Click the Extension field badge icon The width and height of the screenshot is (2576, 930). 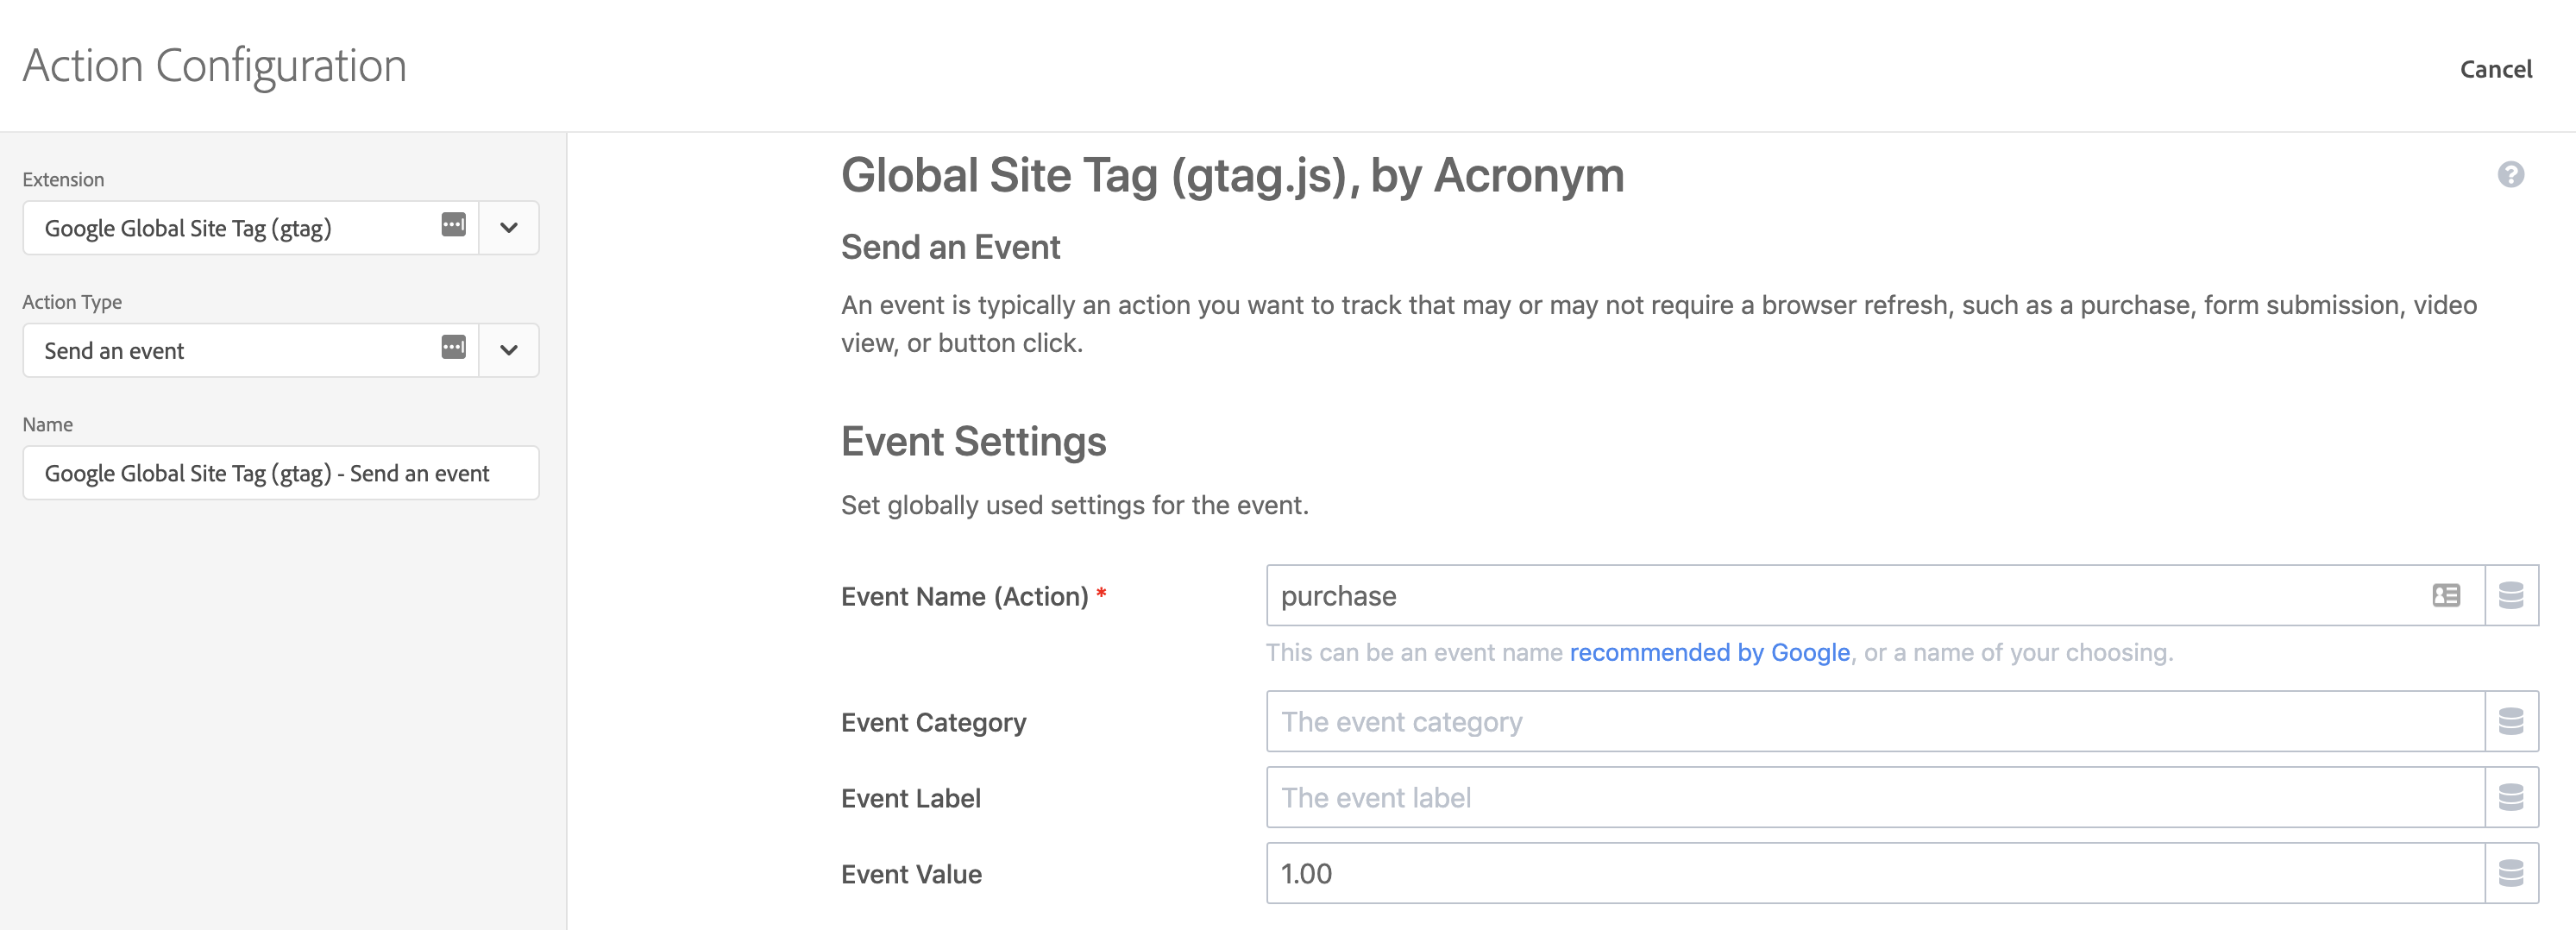[453, 225]
